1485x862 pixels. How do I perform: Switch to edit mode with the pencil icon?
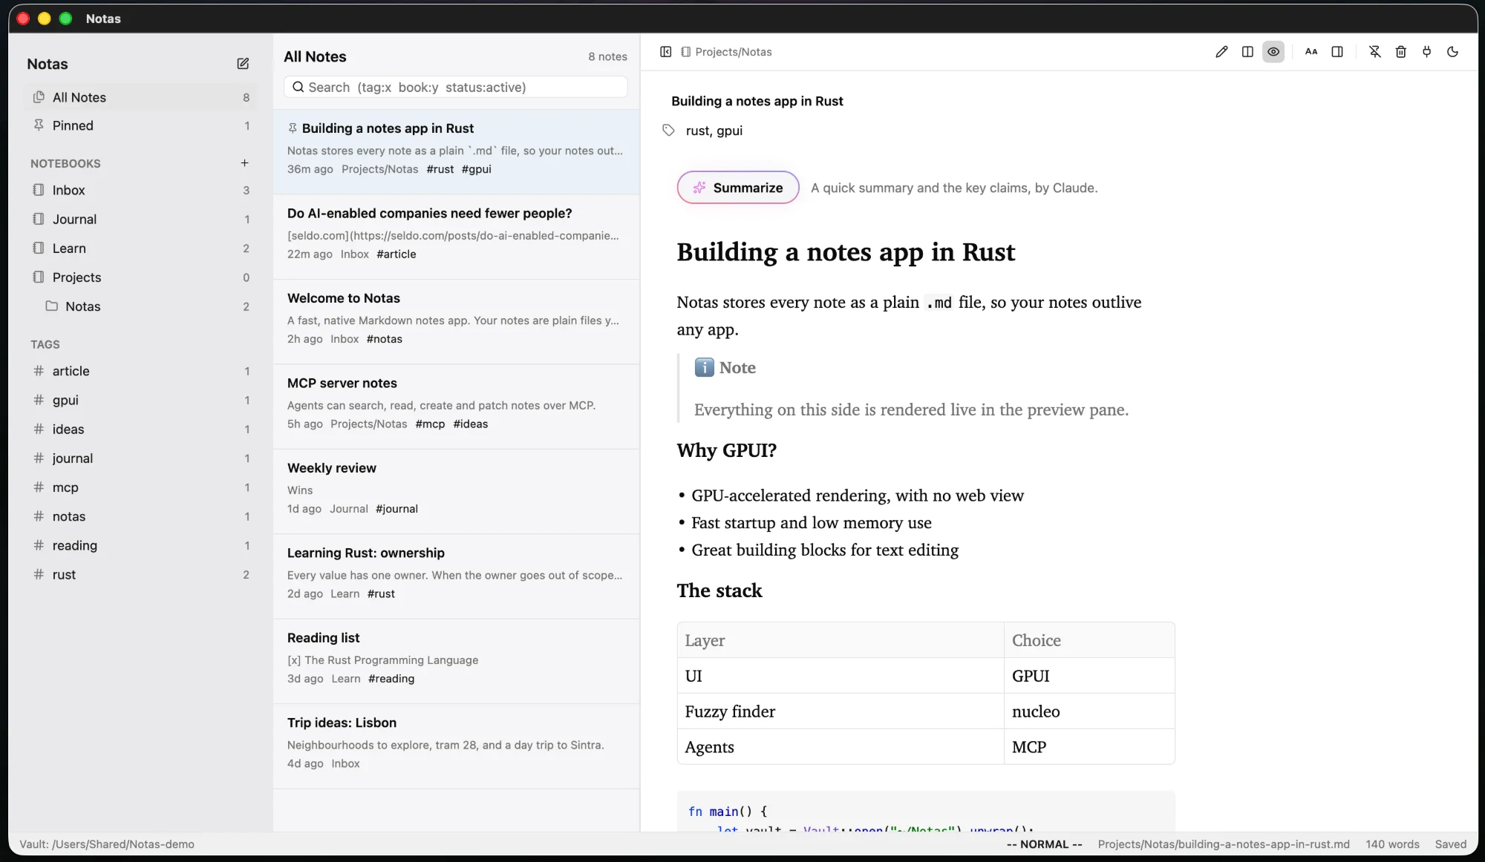(x=1221, y=52)
